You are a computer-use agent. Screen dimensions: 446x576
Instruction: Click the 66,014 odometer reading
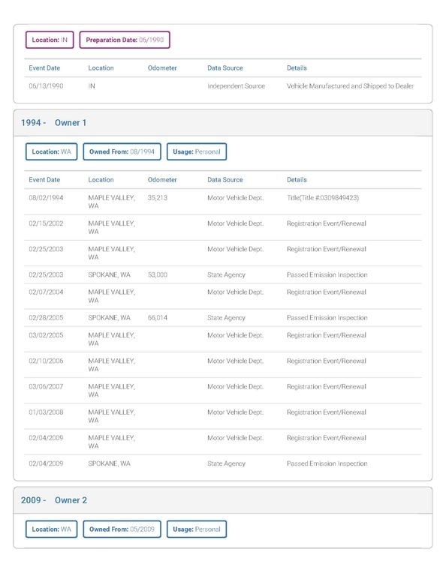click(x=158, y=318)
